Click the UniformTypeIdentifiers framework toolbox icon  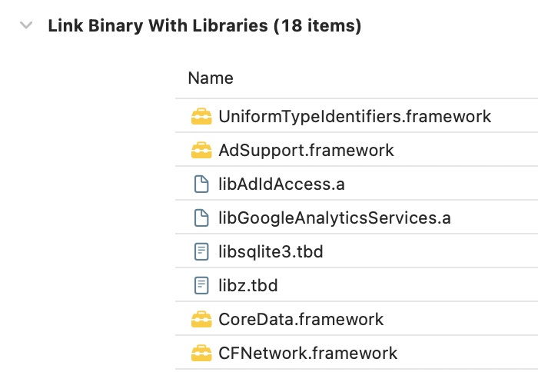(201, 116)
